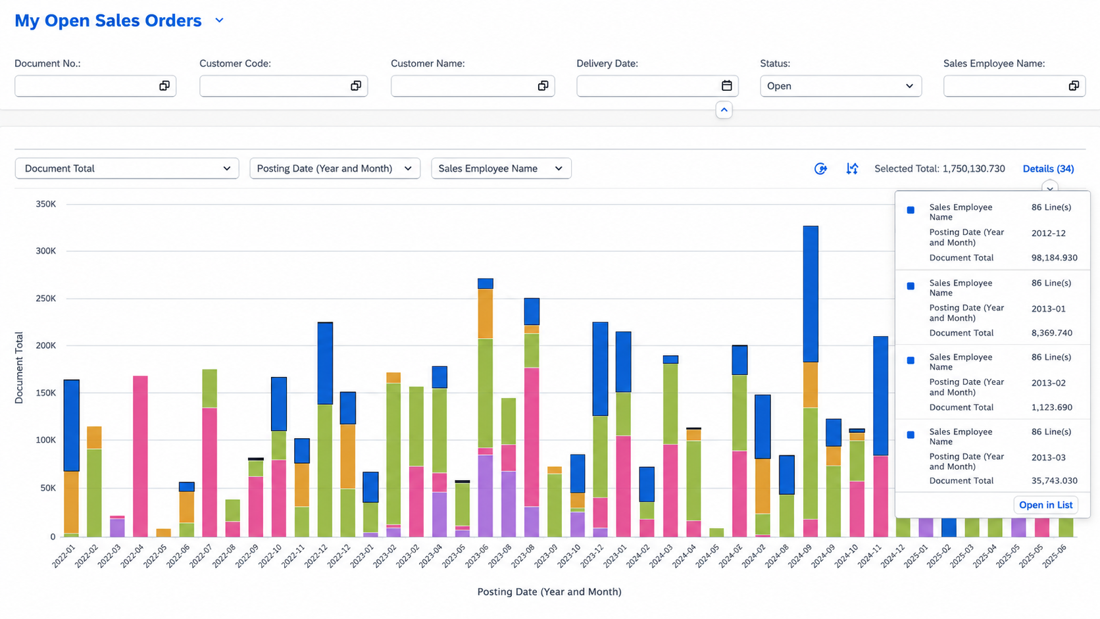Viewport: 1100px width, 619px height.
Task: Click the posting date value 2013-03
Action: point(1049,457)
